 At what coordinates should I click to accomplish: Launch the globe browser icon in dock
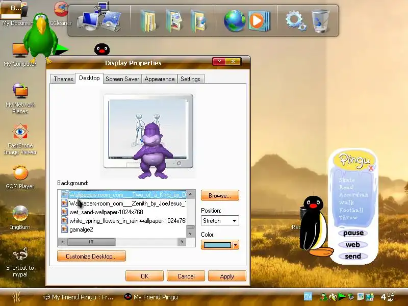click(x=234, y=21)
